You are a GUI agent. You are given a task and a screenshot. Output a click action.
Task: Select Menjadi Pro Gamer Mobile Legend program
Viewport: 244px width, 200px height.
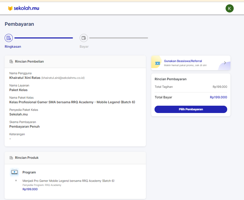tap(69, 181)
